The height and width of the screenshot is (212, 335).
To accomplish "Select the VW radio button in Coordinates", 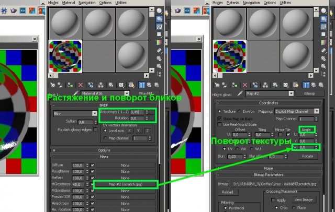I will pos(237,149).
